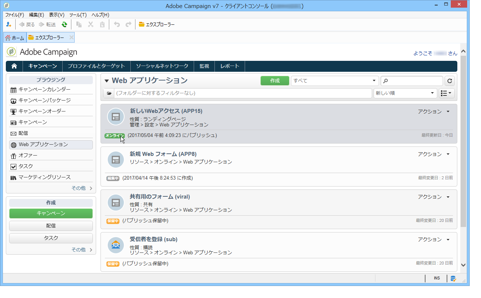This screenshot has width=481, height=298.
Task: Click the toolbar cut scissors icon
Action: coord(91,25)
